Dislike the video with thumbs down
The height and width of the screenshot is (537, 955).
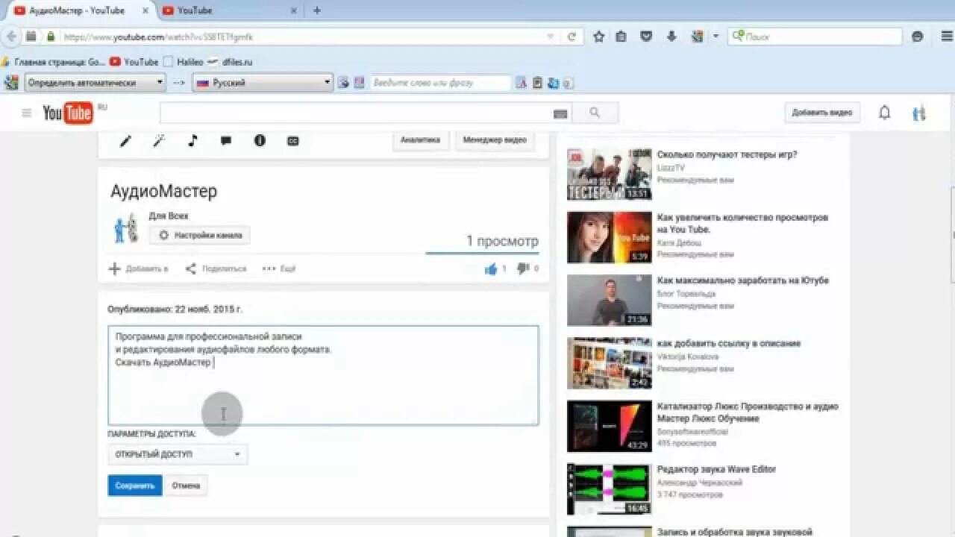523,268
